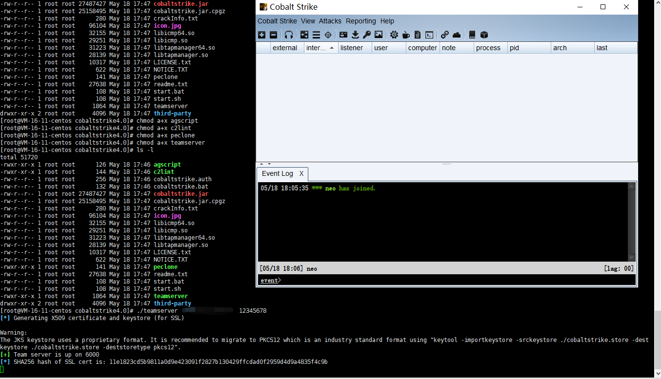Open the Help book icon
This screenshot has width=661, height=379.
[472, 35]
